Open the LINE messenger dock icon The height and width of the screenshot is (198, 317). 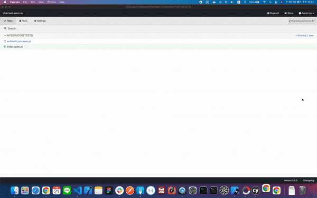click(67, 191)
